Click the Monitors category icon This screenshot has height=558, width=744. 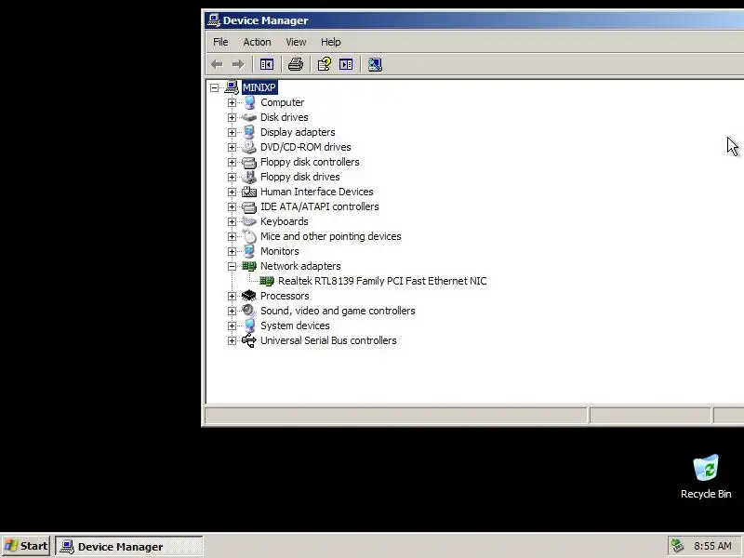(249, 251)
